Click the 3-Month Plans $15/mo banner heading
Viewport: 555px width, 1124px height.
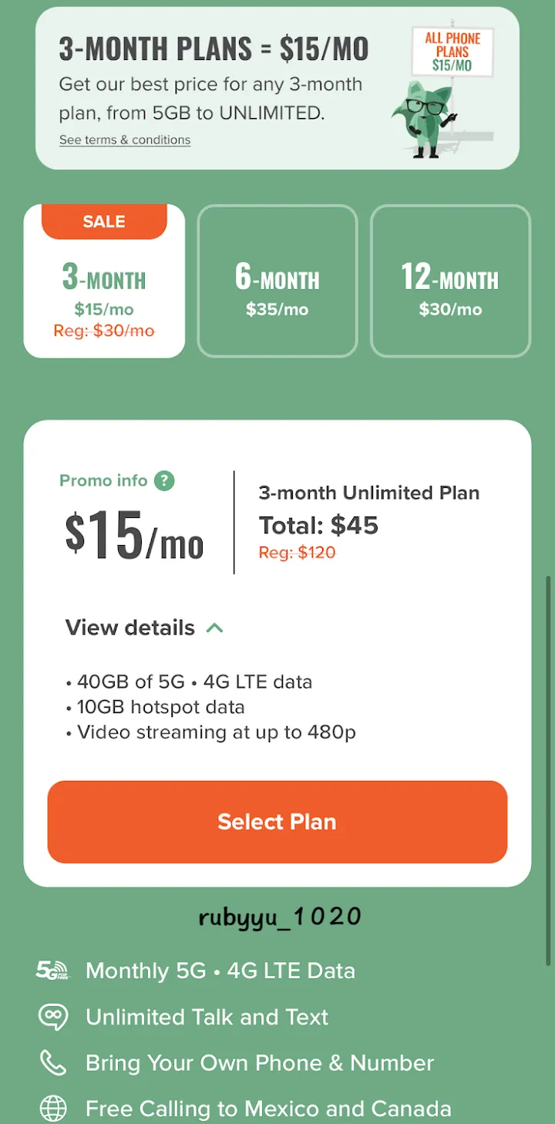click(x=214, y=49)
